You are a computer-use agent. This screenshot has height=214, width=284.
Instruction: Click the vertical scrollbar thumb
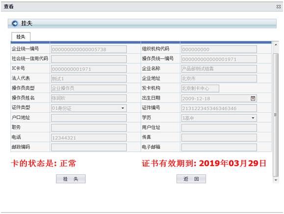(x=276, y=115)
